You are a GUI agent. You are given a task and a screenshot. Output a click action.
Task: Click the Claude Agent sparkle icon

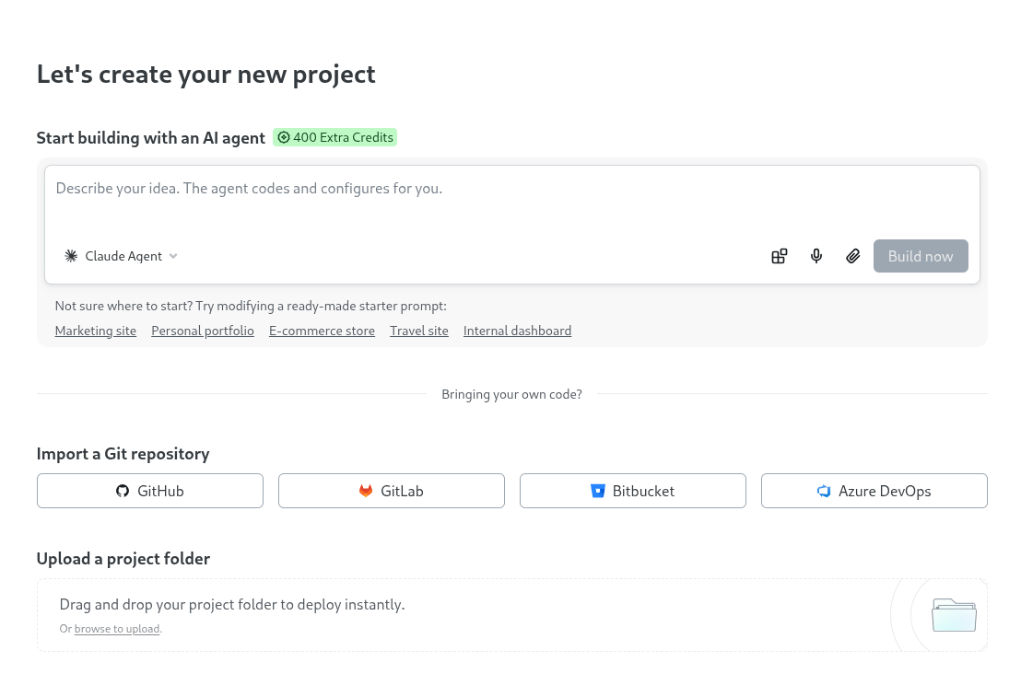(71, 256)
